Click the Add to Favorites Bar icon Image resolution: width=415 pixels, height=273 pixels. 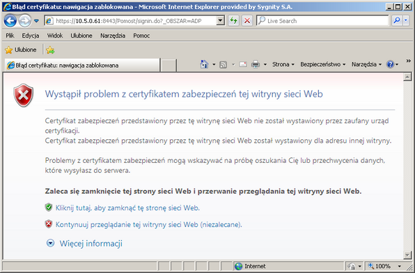(50, 49)
